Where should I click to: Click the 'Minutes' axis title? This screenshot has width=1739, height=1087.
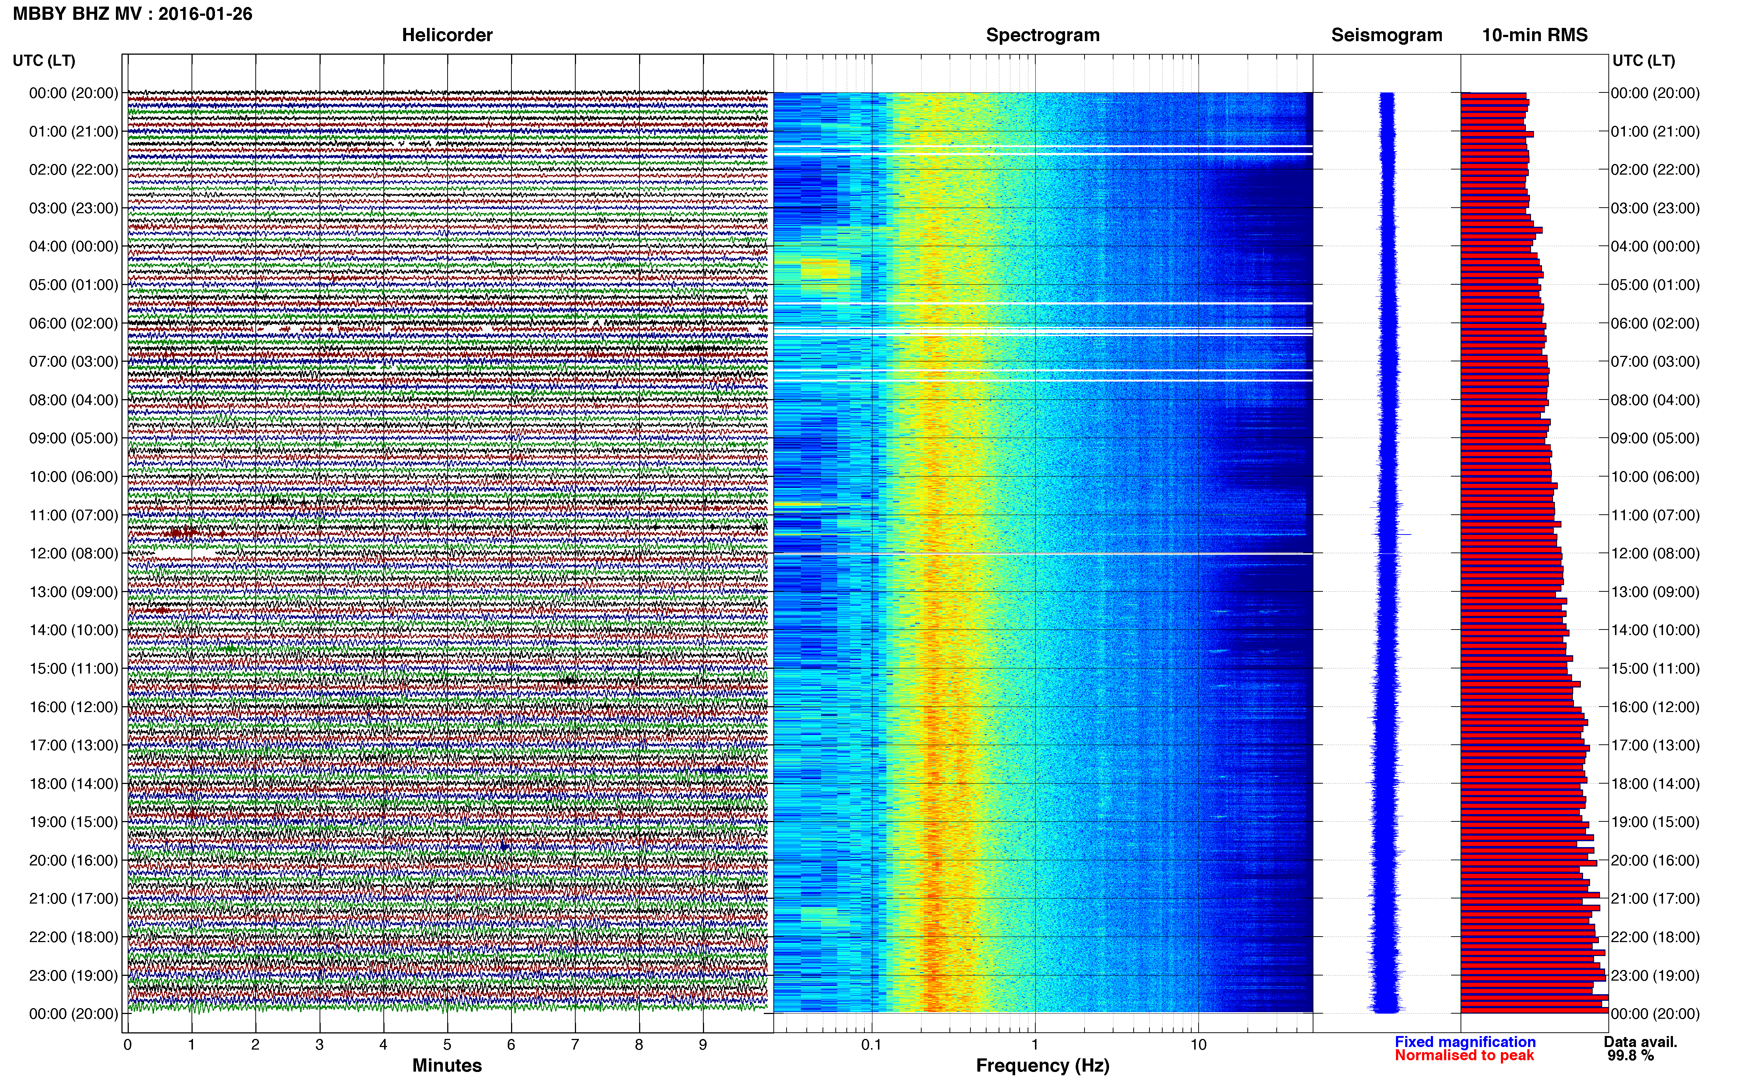(x=447, y=1065)
